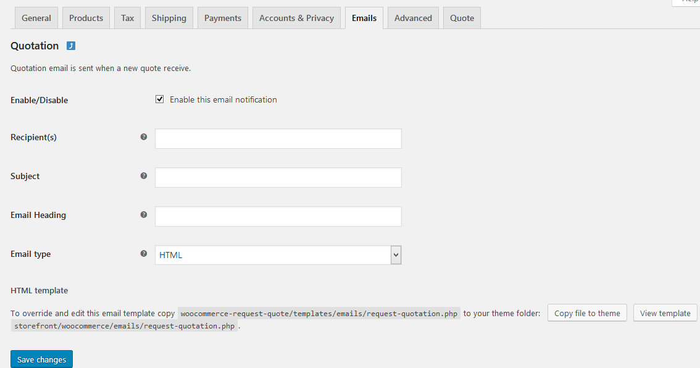
Task: Select the Shipping tab
Action: coord(169,18)
